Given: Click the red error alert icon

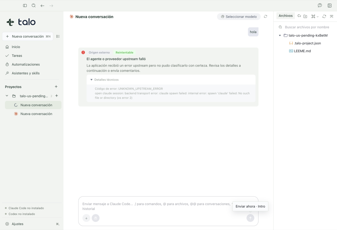Looking at the screenshot, I should 83,52.
